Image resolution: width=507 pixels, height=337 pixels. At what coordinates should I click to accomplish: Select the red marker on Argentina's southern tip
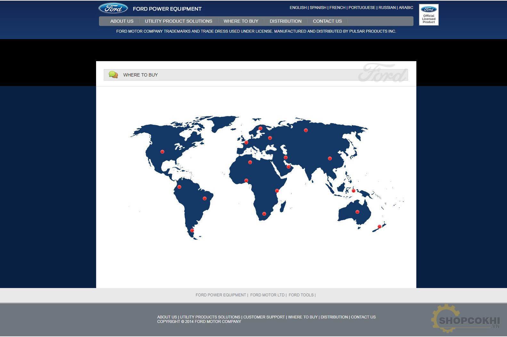pyautogui.click(x=192, y=230)
